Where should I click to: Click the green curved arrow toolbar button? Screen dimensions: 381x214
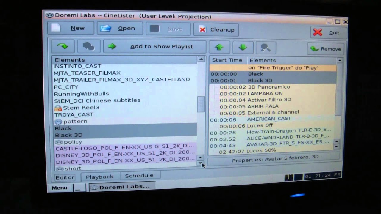(x=63, y=46)
